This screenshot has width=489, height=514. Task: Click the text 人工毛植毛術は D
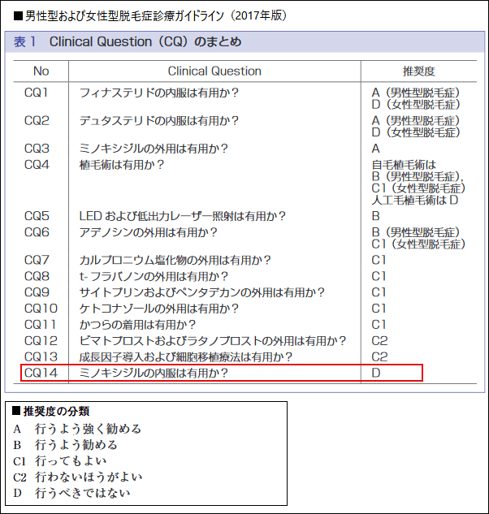click(415, 200)
